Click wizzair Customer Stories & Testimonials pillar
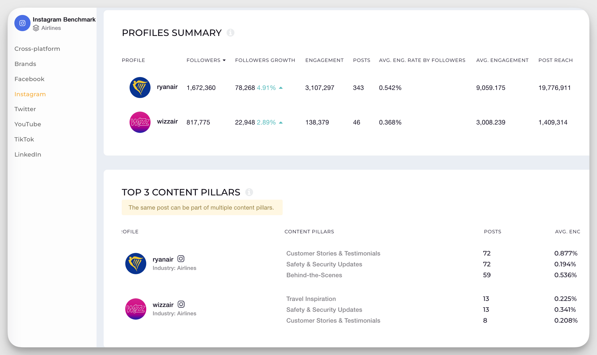The image size is (597, 355). [x=333, y=320]
